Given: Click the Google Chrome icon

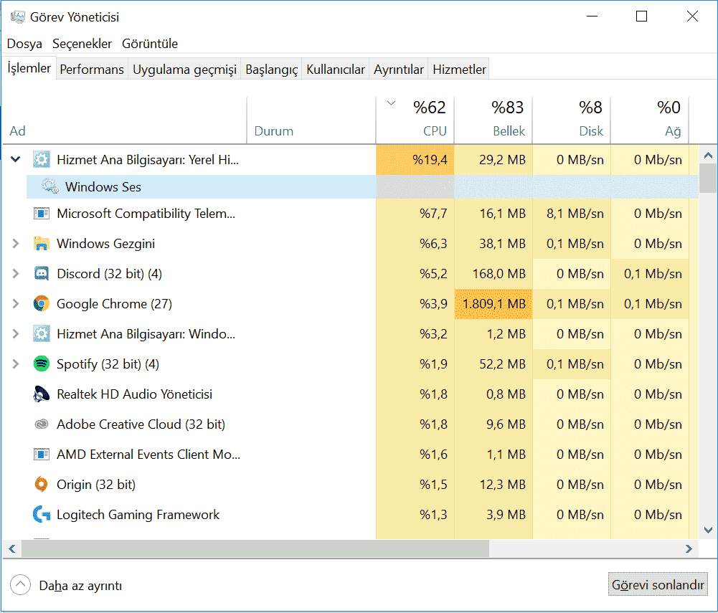Looking at the screenshot, I should [41, 303].
